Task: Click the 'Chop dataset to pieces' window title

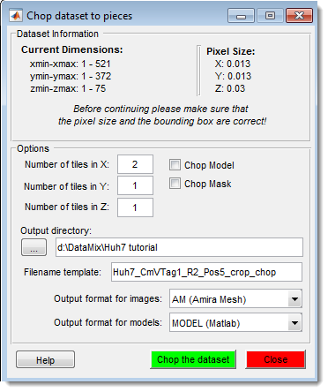Action: (x=79, y=16)
